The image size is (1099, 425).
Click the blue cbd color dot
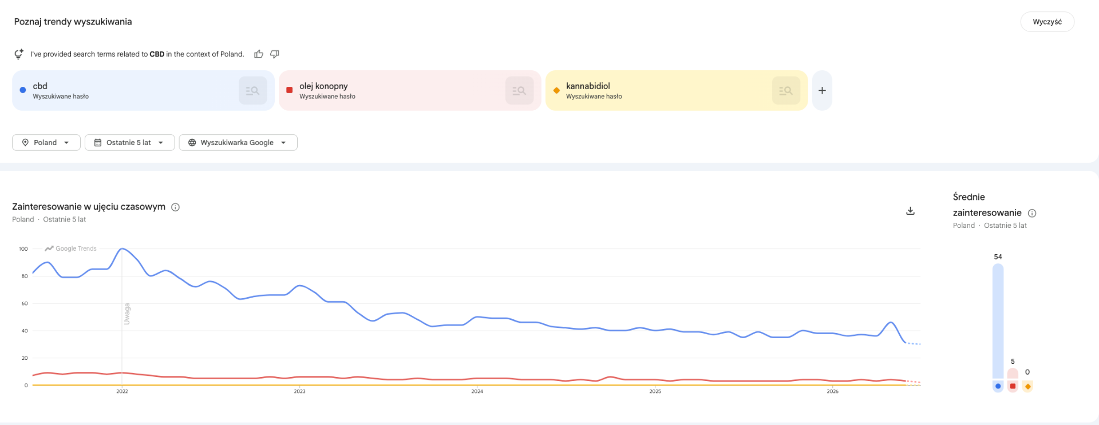(x=23, y=90)
